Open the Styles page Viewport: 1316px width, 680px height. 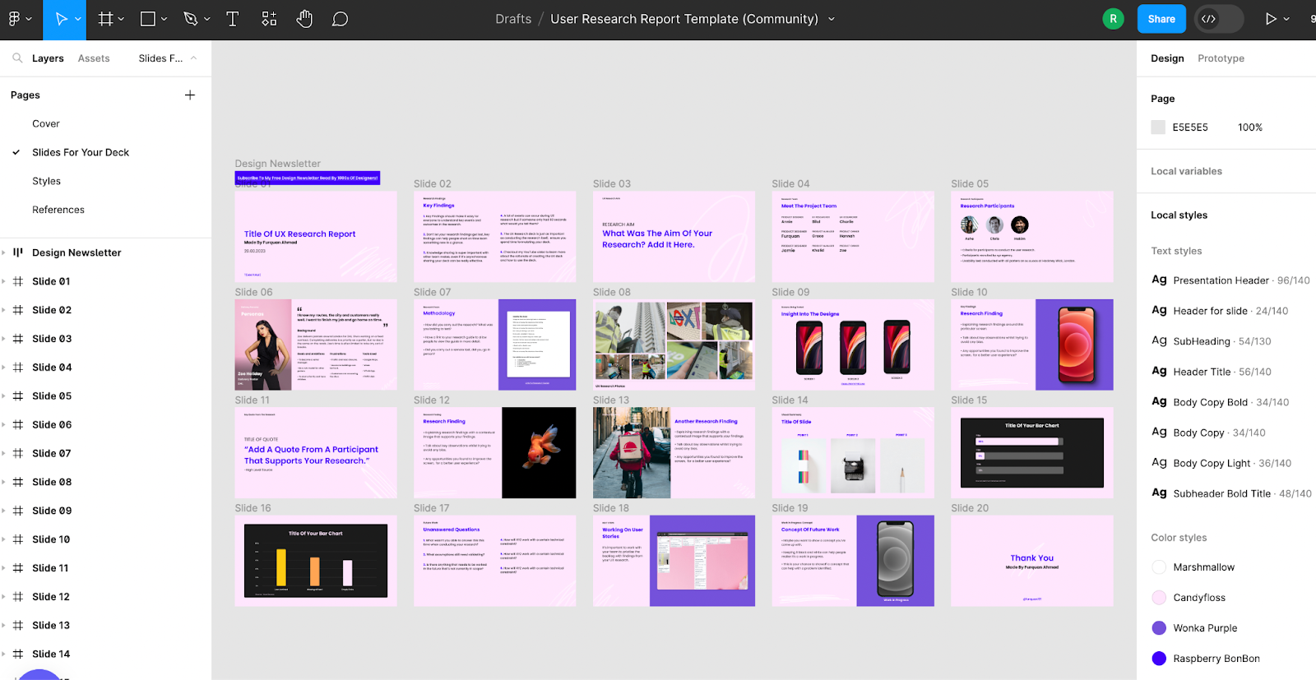(47, 181)
